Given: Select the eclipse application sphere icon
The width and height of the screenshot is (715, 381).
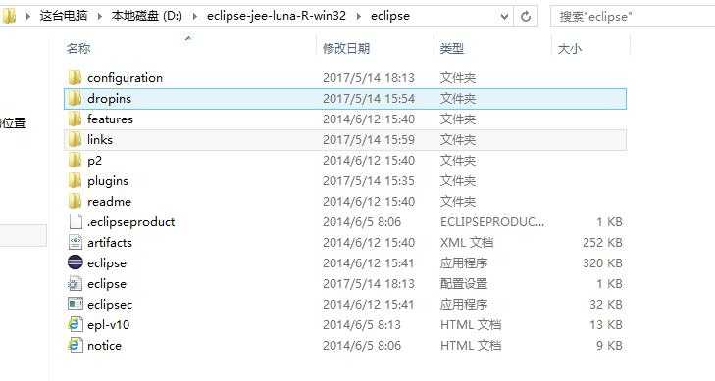Looking at the screenshot, I should pyautogui.click(x=76, y=262).
